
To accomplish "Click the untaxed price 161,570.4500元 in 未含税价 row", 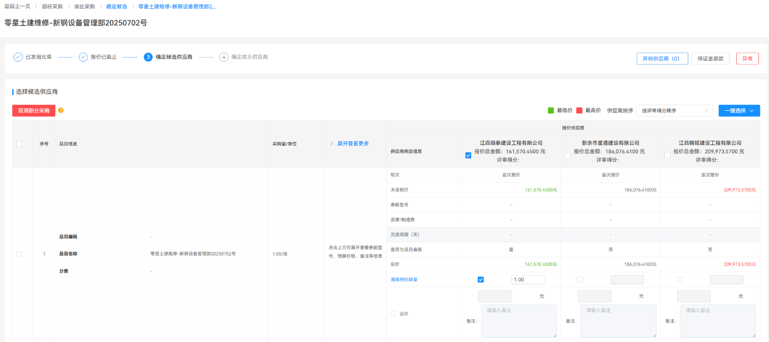I will (x=541, y=190).
